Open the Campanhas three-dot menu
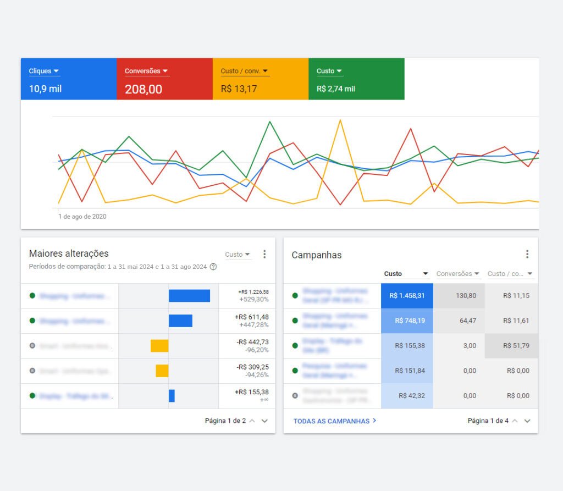Viewport: 563px width, 491px height. (x=527, y=255)
